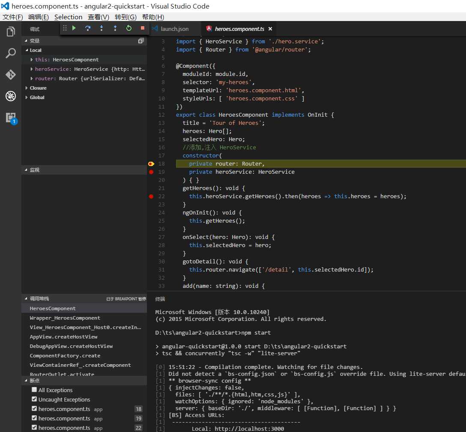Screen dimensions: 466x432
Task: Select DebugAppView.createHostView stack frame
Action: pyautogui.click(x=84, y=346)
